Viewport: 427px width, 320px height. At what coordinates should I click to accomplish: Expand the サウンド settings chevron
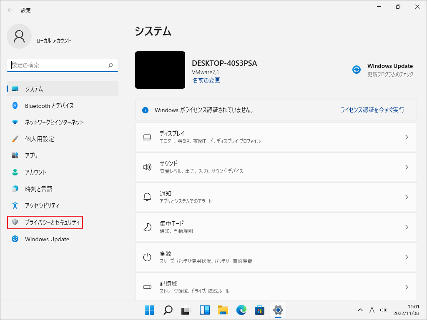click(x=407, y=167)
